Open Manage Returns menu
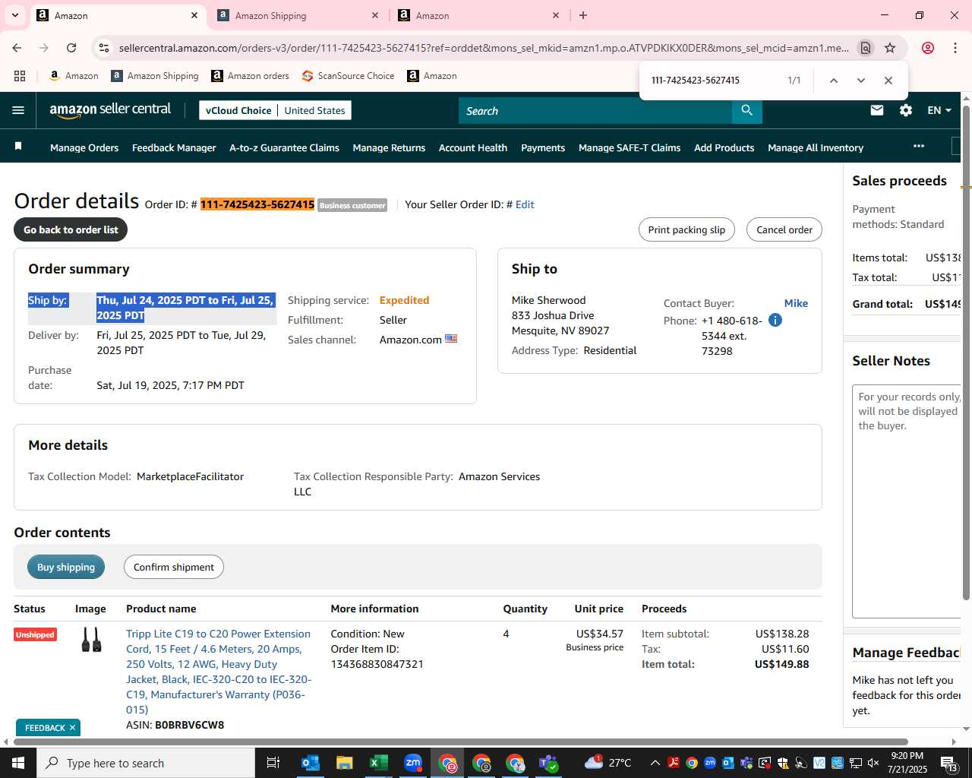This screenshot has width=972, height=778. coord(389,147)
